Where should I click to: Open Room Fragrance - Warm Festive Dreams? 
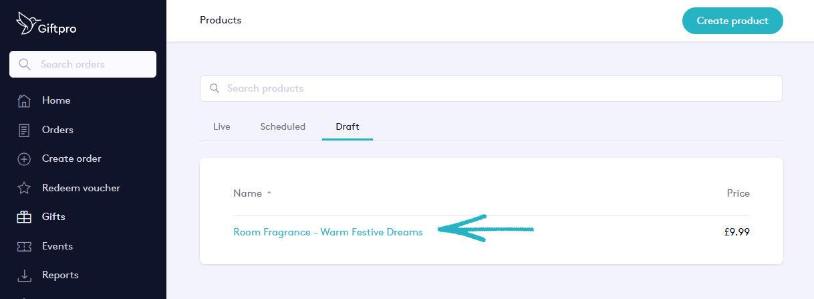(328, 232)
